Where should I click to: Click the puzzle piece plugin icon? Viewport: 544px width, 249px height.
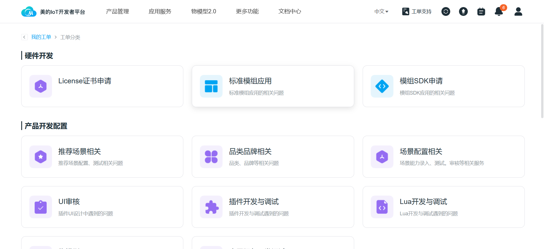click(x=211, y=207)
